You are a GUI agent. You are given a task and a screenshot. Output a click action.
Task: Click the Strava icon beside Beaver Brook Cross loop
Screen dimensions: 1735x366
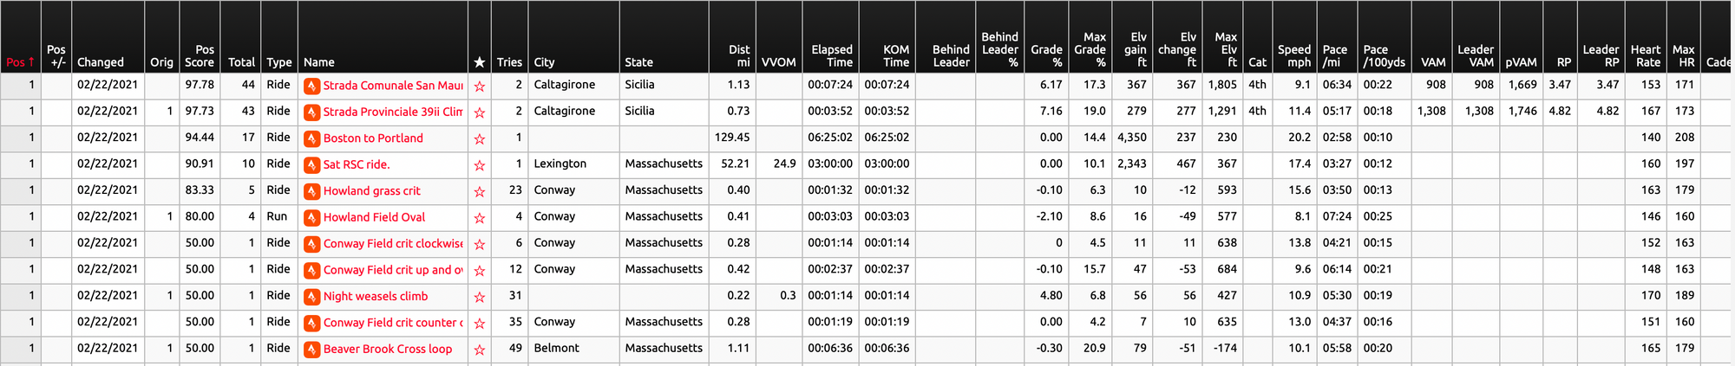(311, 350)
